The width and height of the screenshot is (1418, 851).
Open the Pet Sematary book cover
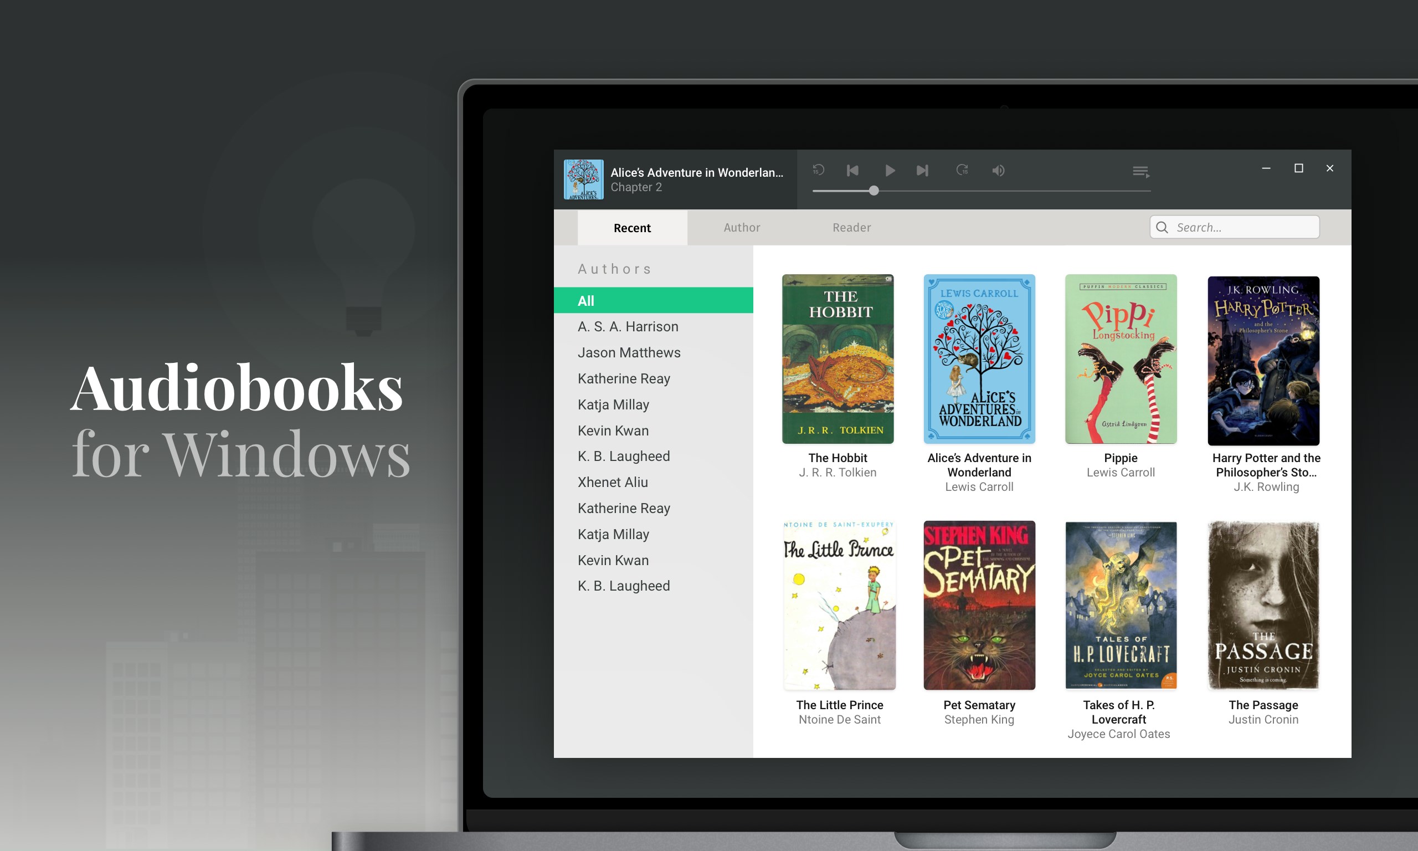pyautogui.click(x=978, y=605)
